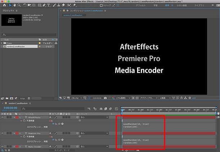
Task: Toggle Premiere Pro opacity stopwatch
Action: pos(24,136)
